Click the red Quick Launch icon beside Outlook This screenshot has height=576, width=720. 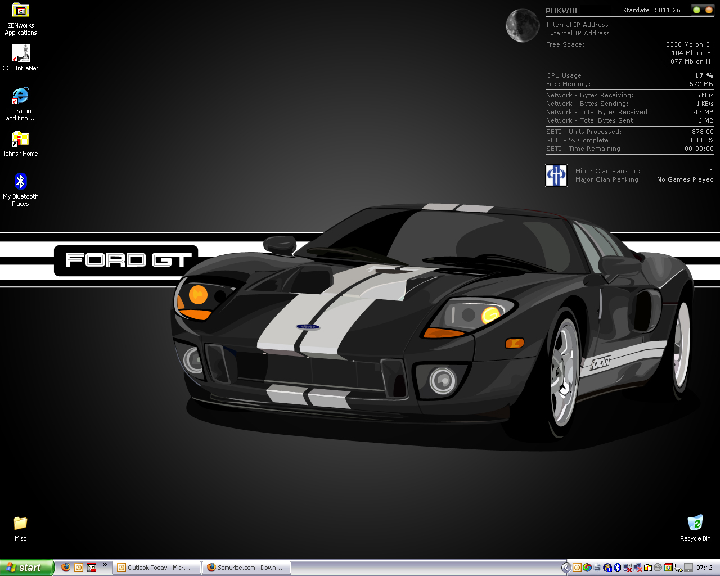pyautogui.click(x=92, y=568)
